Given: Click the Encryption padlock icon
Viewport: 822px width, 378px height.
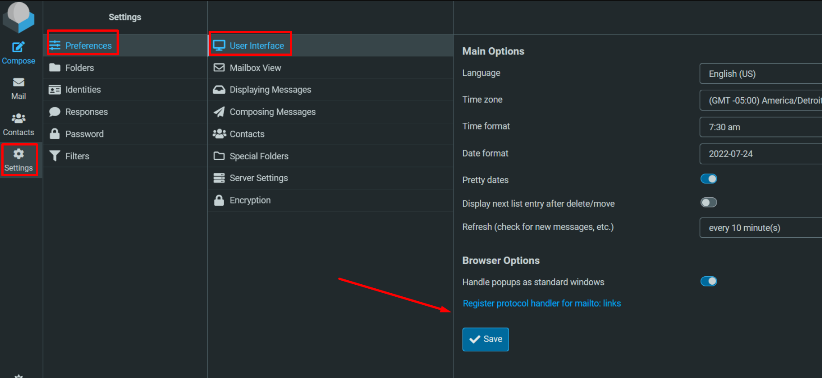Looking at the screenshot, I should (x=219, y=200).
